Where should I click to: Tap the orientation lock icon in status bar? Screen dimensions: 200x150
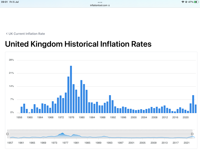pyautogui.click(x=186, y=2)
